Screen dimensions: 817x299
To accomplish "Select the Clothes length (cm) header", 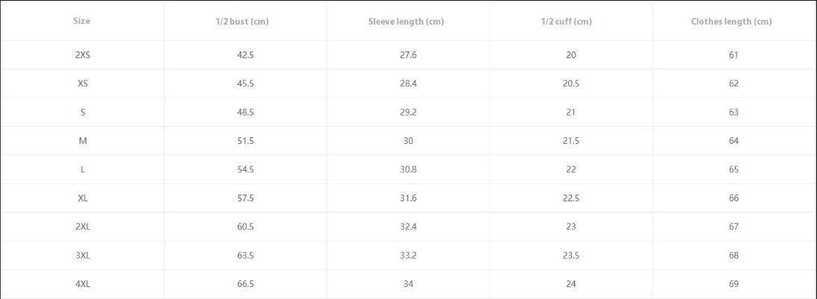I will [731, 22].
